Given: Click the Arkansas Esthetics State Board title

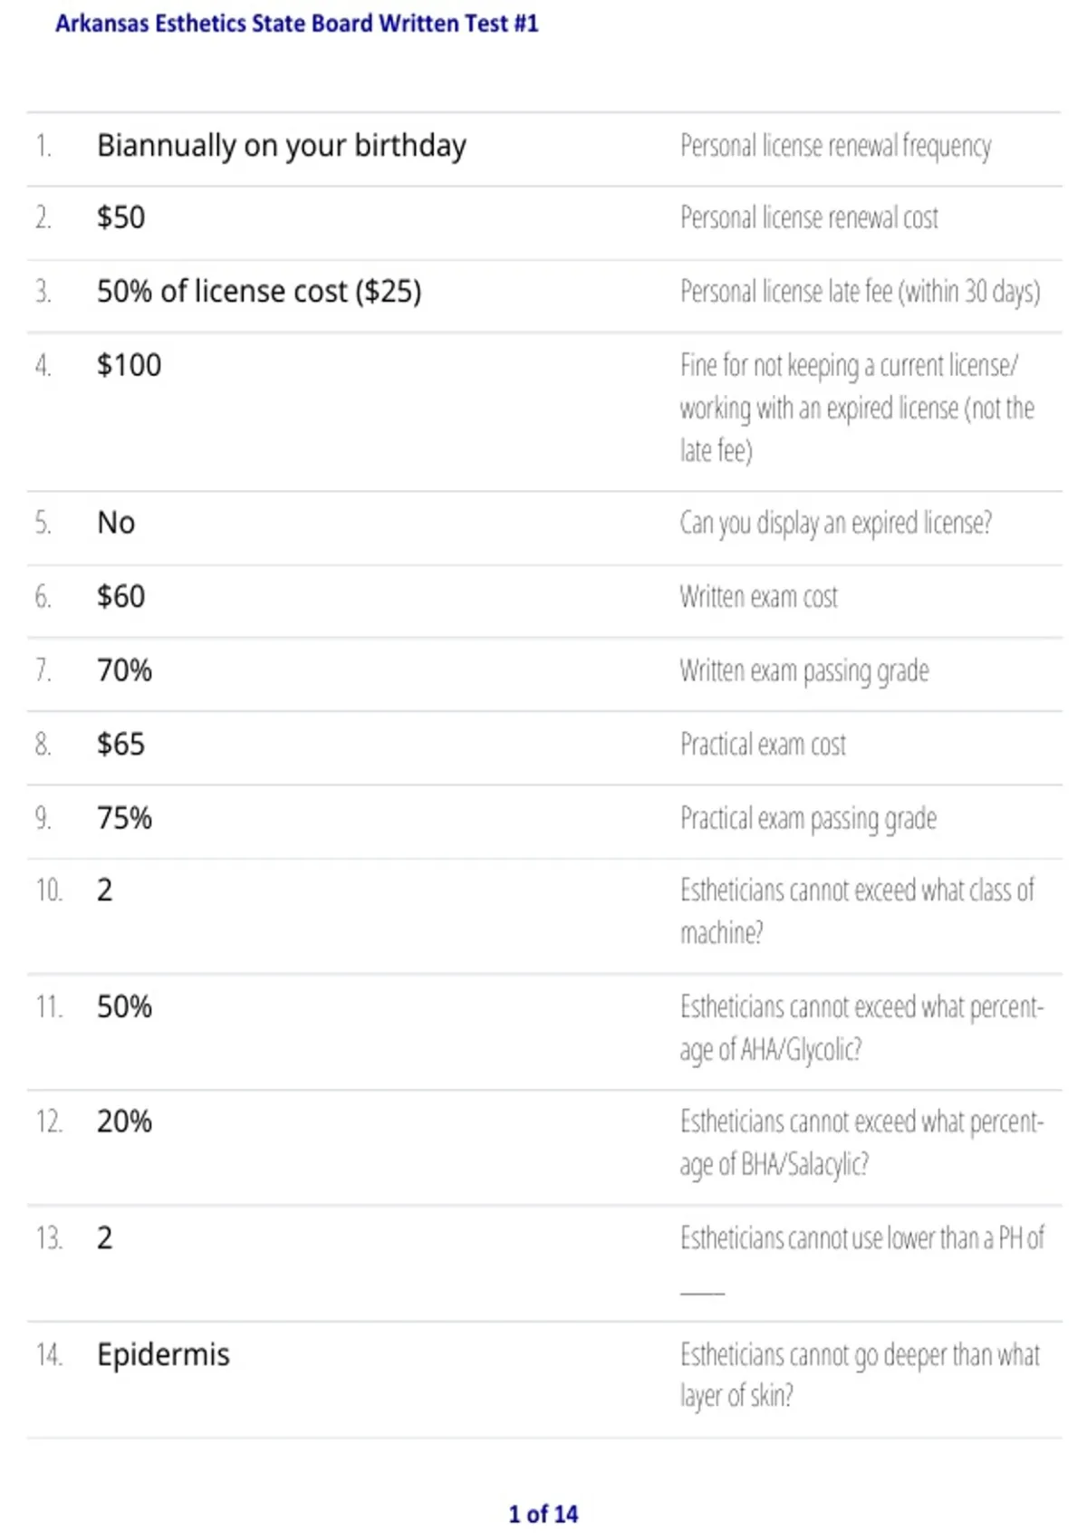Looking at the screenshot, I should pos(297,24).
